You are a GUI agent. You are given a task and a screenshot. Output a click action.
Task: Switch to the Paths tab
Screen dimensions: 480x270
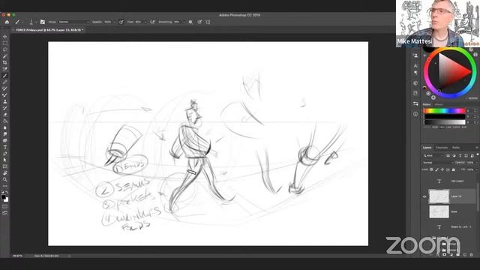coord(456,148)
